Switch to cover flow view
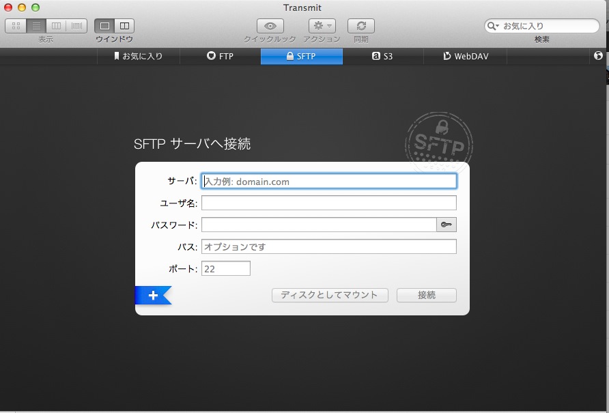The width and height of the screenshot is (609, 413). [x=76, y=26]
